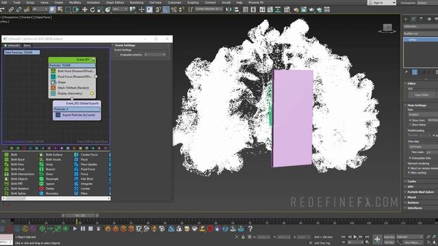Click the Rectangular Selection Region icon
Screen dimensions: 438x246
point(68,10)
